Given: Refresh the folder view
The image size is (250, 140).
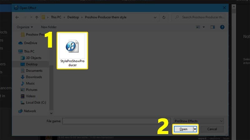Looking at the screenshot, I should [164, 17].
